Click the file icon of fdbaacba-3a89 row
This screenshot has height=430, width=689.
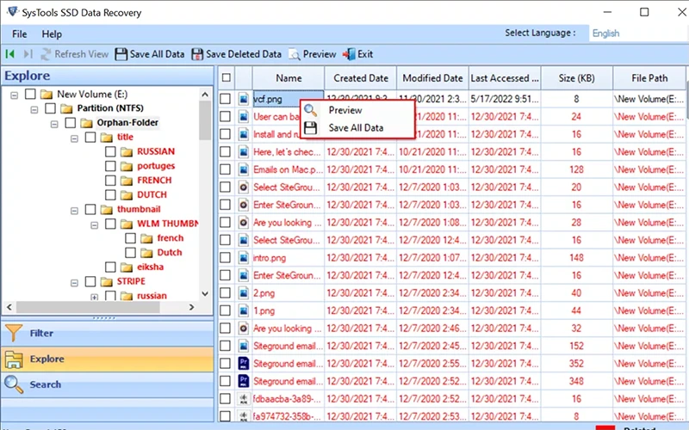pos(244,398)
